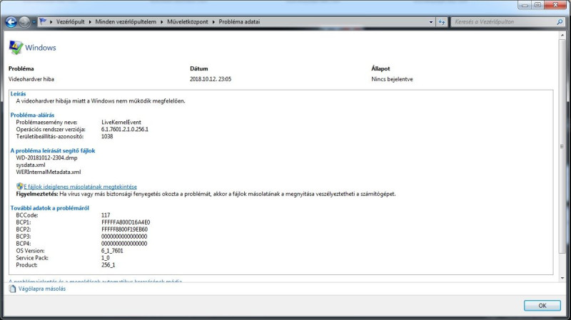The width and height of the screenshot is (571, 320).
Task: Select the sysdata.xml file name
Action: 31,165
